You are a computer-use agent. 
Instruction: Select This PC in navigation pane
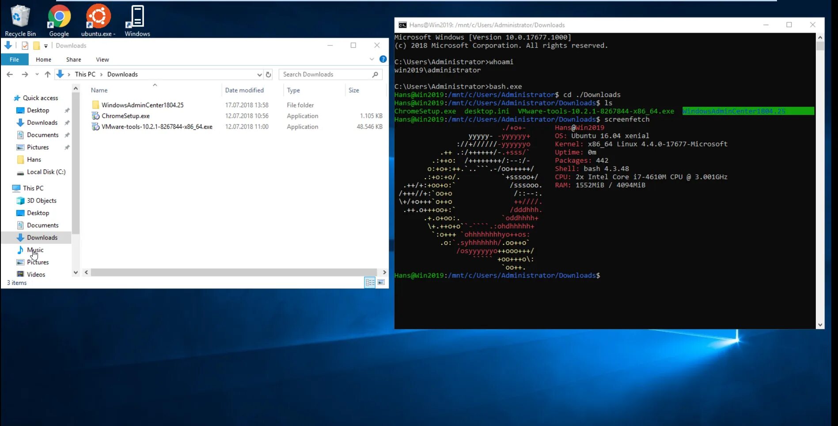pos(33,188)
